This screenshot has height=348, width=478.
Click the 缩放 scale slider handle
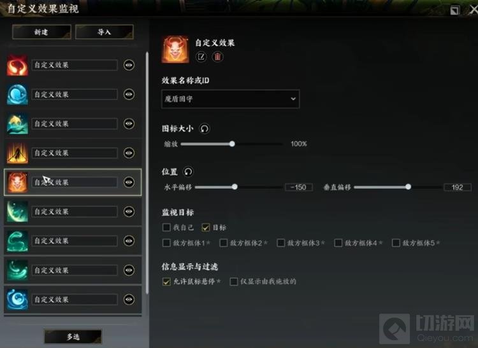232,144
